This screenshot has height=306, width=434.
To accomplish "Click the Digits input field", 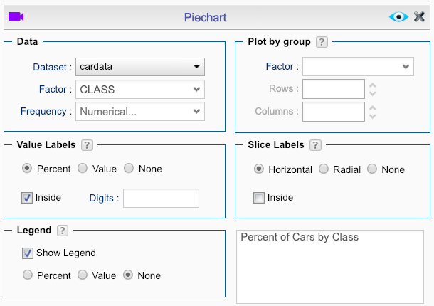I will [x=161, y=198].
